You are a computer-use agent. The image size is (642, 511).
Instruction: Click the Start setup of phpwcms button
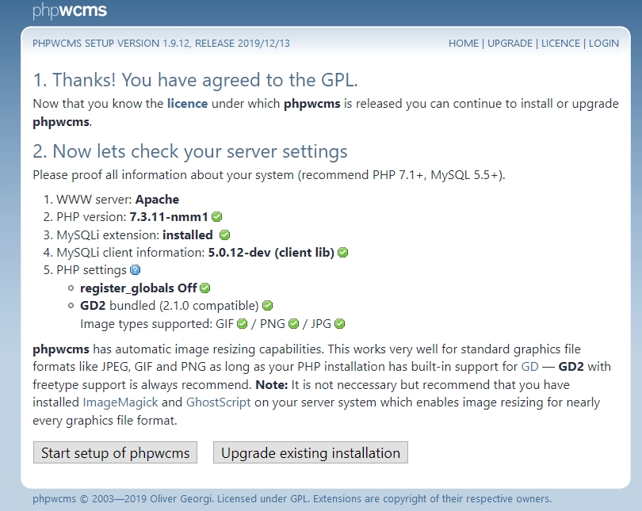[x=115, y=452]
